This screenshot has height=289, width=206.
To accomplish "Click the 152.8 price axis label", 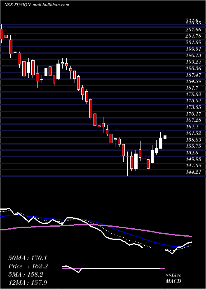I will (192, 152).
